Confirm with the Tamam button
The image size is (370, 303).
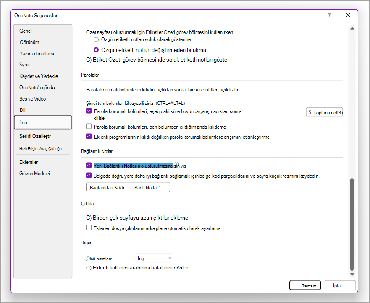pyautogui.click(x=305, y=285)
